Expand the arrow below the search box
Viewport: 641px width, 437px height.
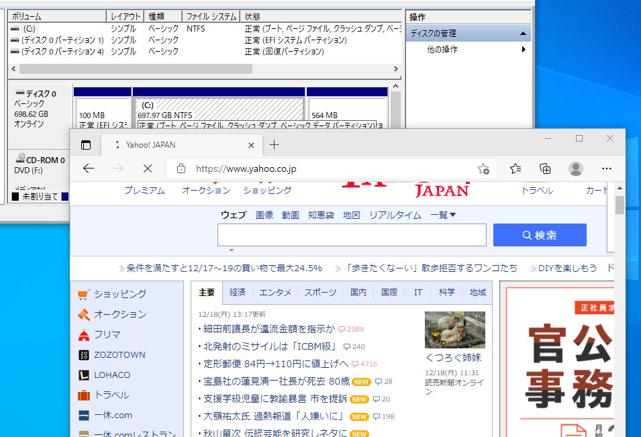pos(232,250)
